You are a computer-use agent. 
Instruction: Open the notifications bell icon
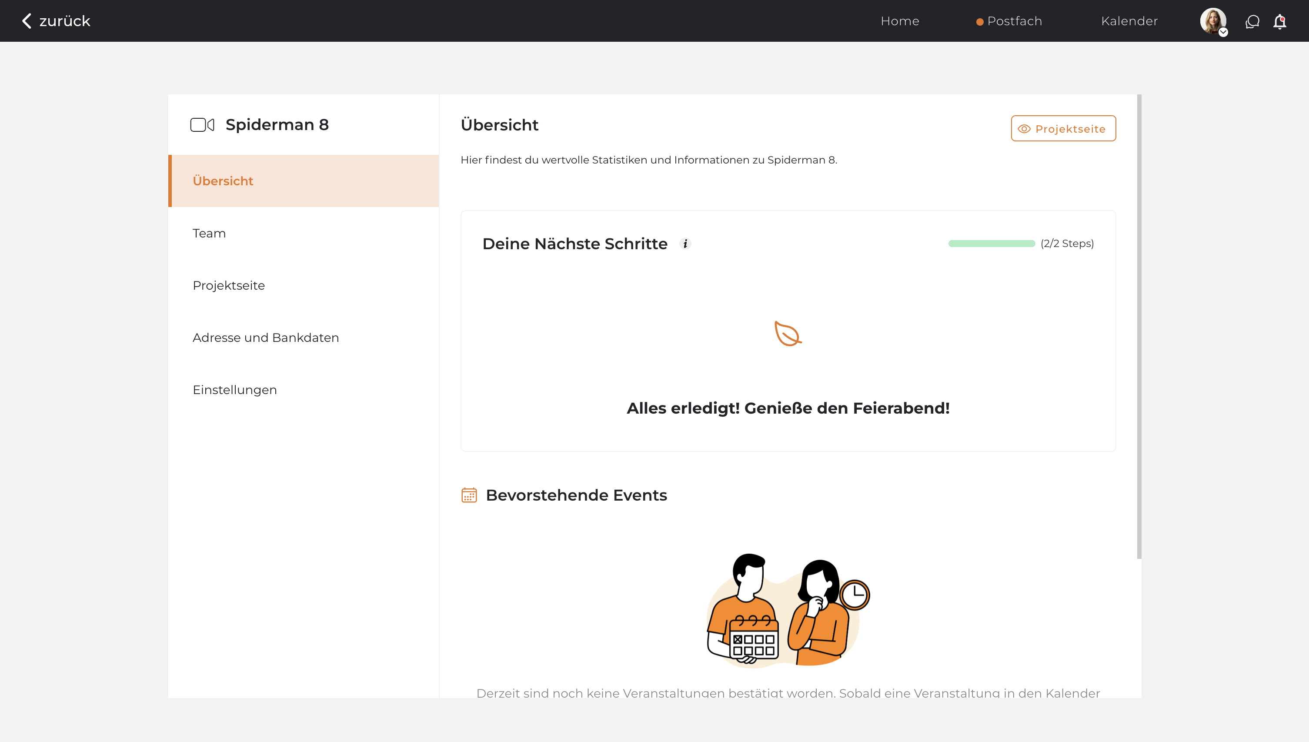click(x=1279, y=21)
